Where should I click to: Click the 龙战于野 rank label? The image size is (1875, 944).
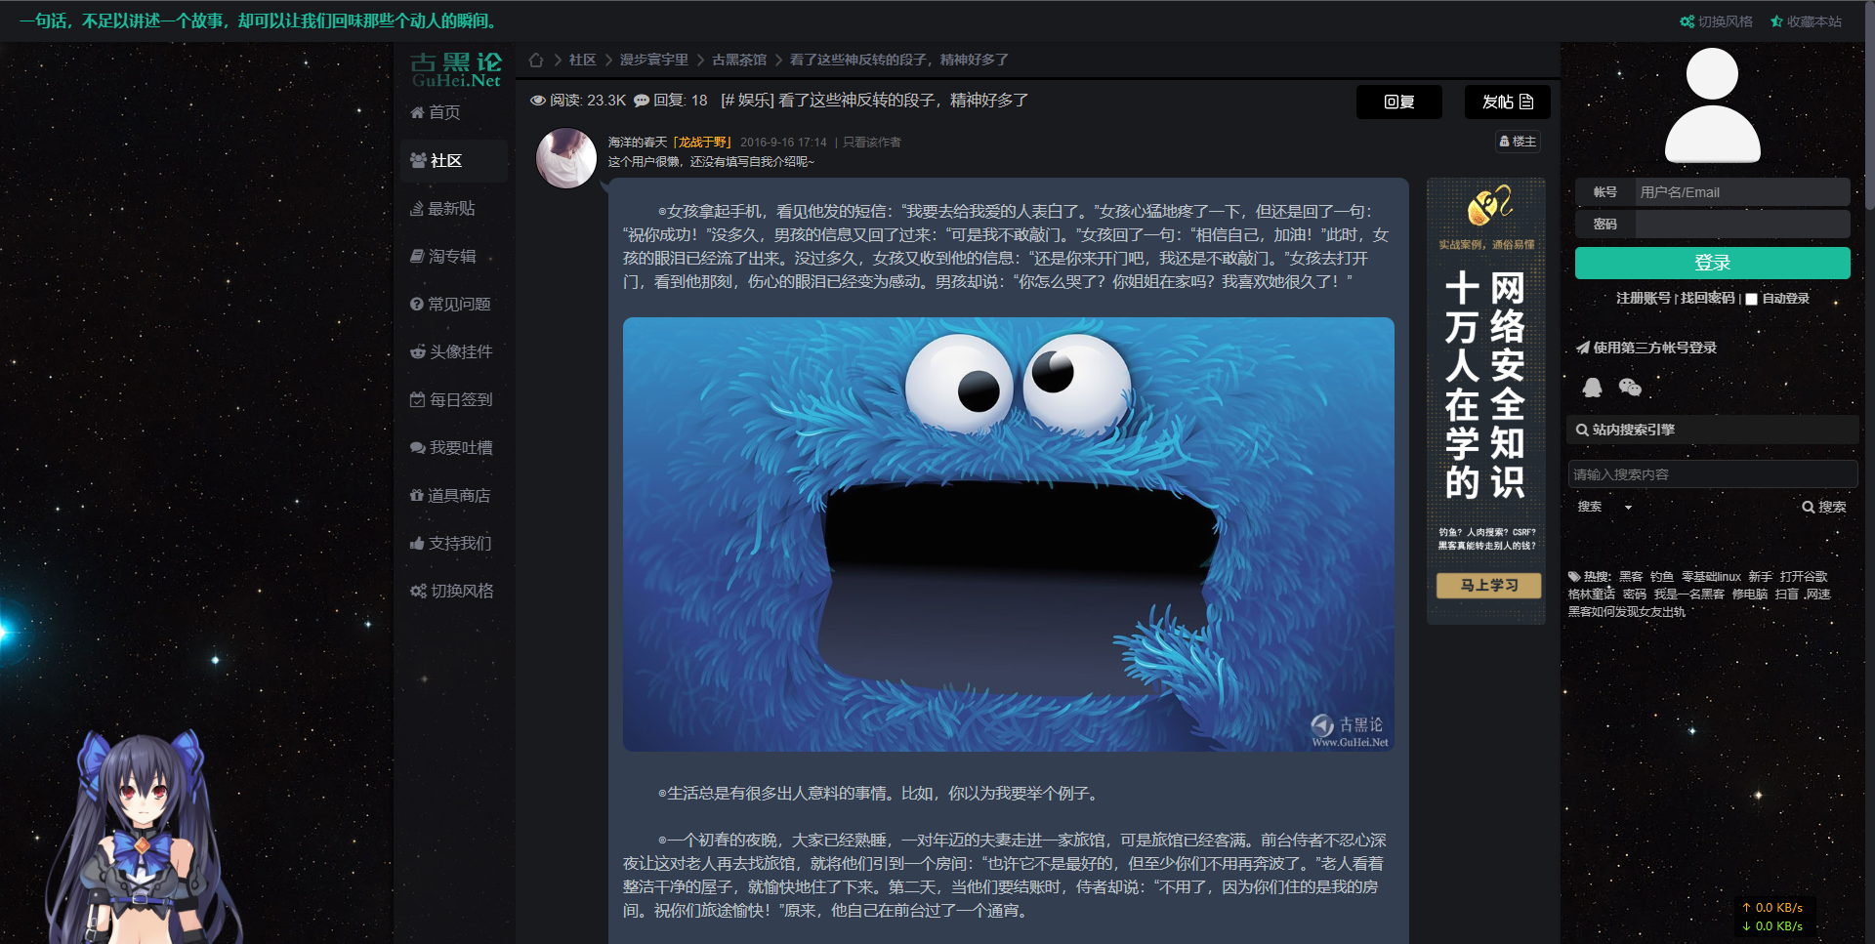[x=702, y=143]
